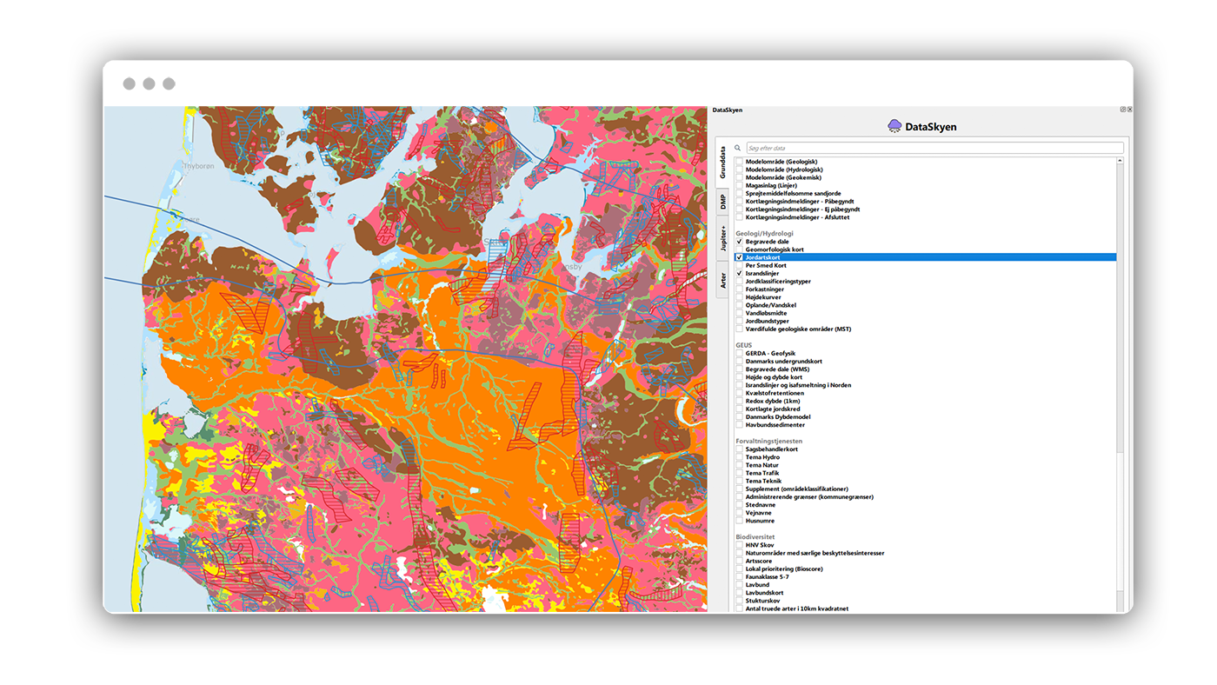Viewport: 1217px width, 685px height.
Task: Select the Danmarks Dybdemodel list entry
Action: point(777,417)
